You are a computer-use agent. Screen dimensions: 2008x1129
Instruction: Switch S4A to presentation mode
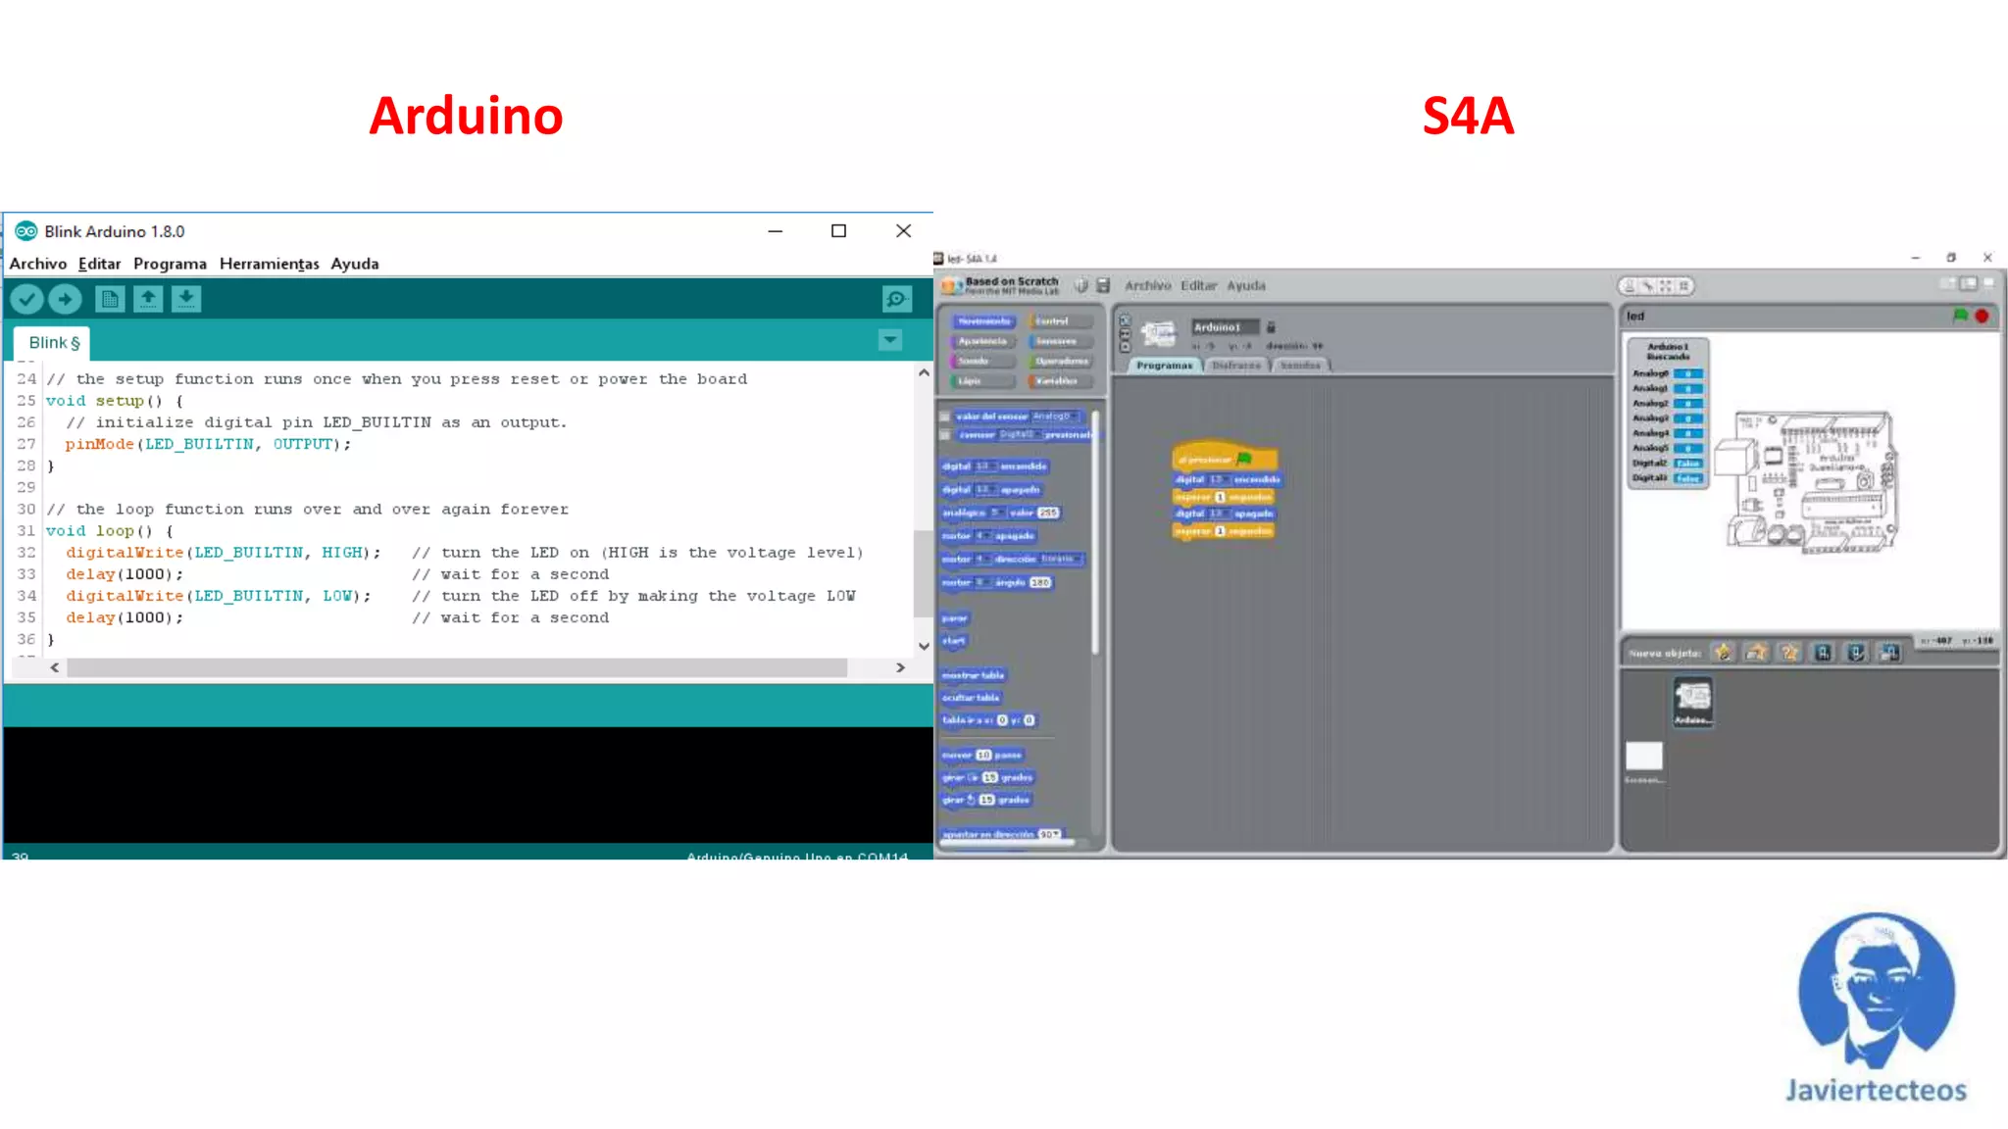(1988, 283)
